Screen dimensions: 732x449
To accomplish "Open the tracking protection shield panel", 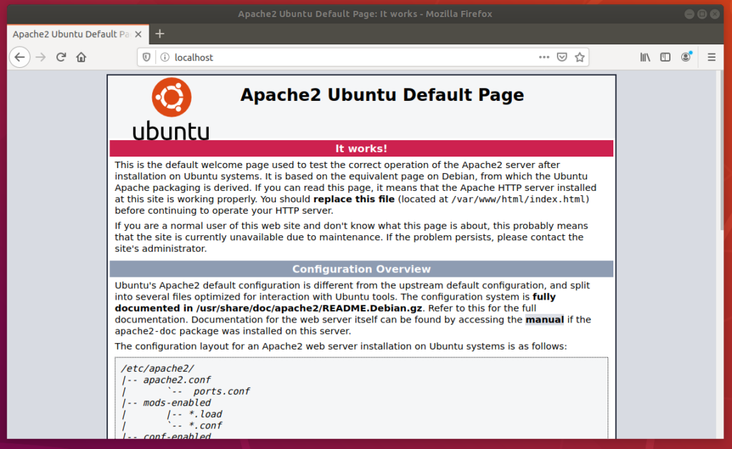I will 147,57.
